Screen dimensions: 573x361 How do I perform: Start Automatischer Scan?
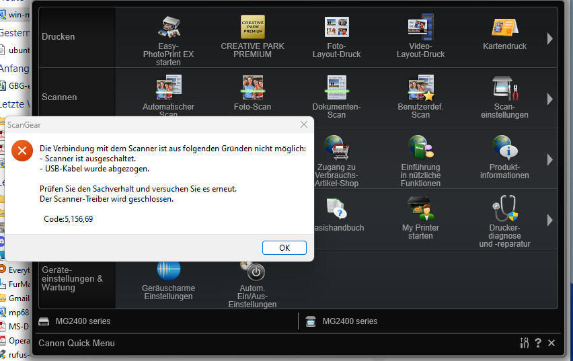pos(168,95)
